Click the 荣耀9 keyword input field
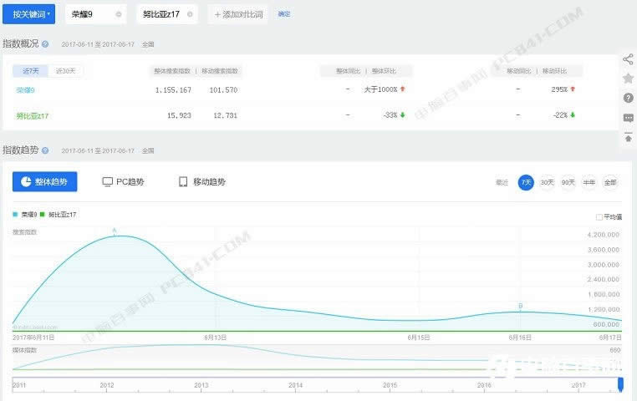The image size is (637, 401). [x=96, y=14]
